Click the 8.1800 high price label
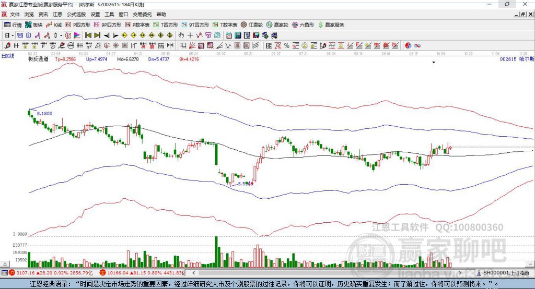This screenshot has height=289, width=535. pos(45,114)
